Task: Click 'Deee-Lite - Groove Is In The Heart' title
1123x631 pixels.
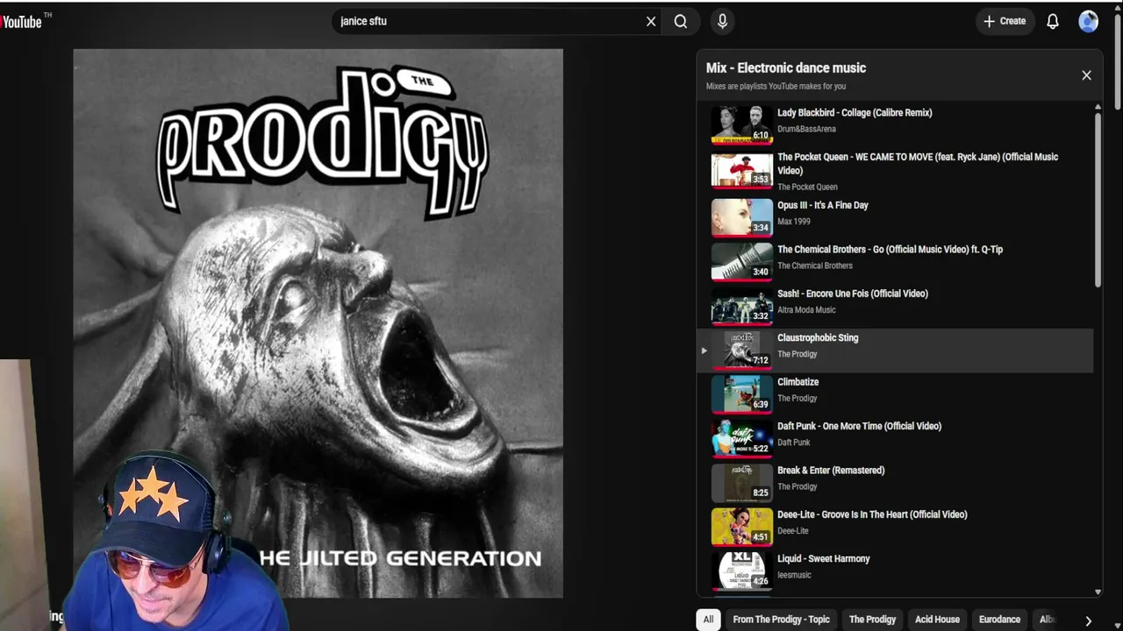Action: pyautogui.click(x=872, y=514)
